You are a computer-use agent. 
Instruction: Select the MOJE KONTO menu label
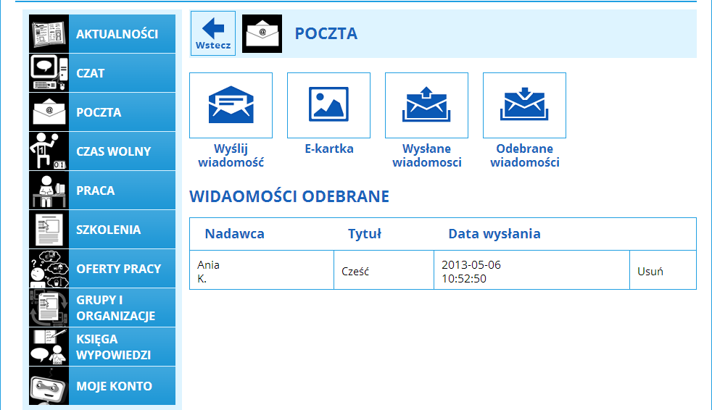tap(114, 386)
